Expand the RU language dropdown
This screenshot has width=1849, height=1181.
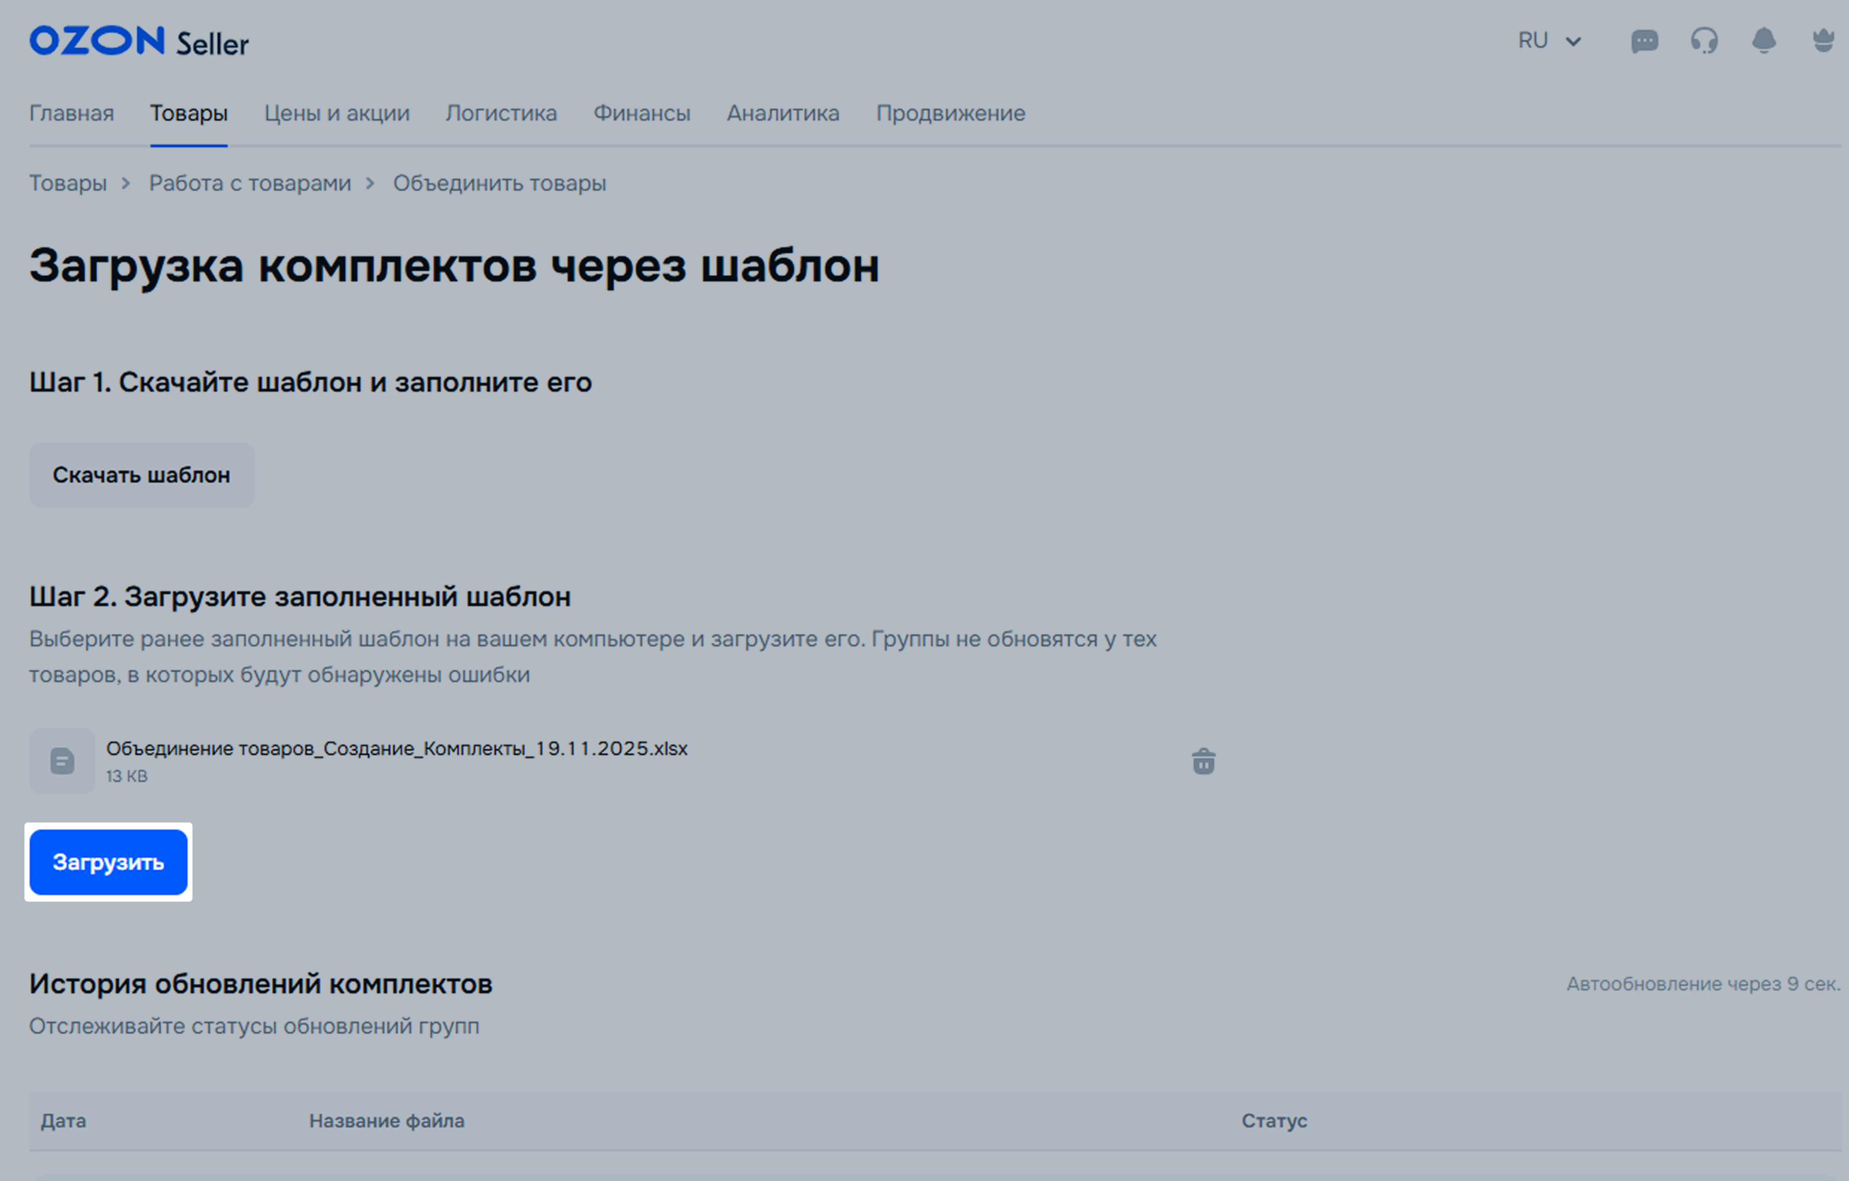tap(1549, 41)
